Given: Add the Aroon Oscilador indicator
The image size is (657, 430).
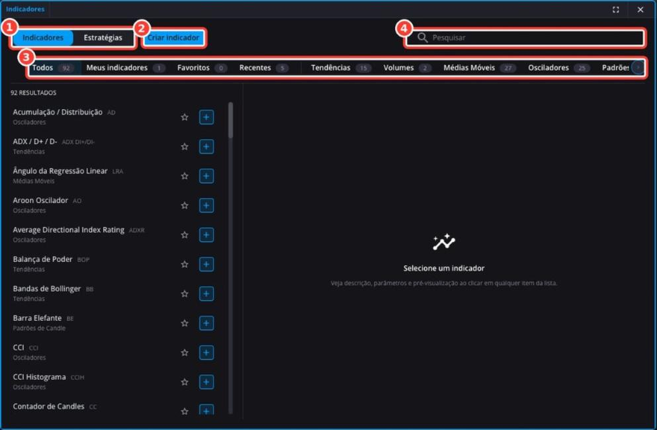Looking at the screenshot, I should 206,205.
